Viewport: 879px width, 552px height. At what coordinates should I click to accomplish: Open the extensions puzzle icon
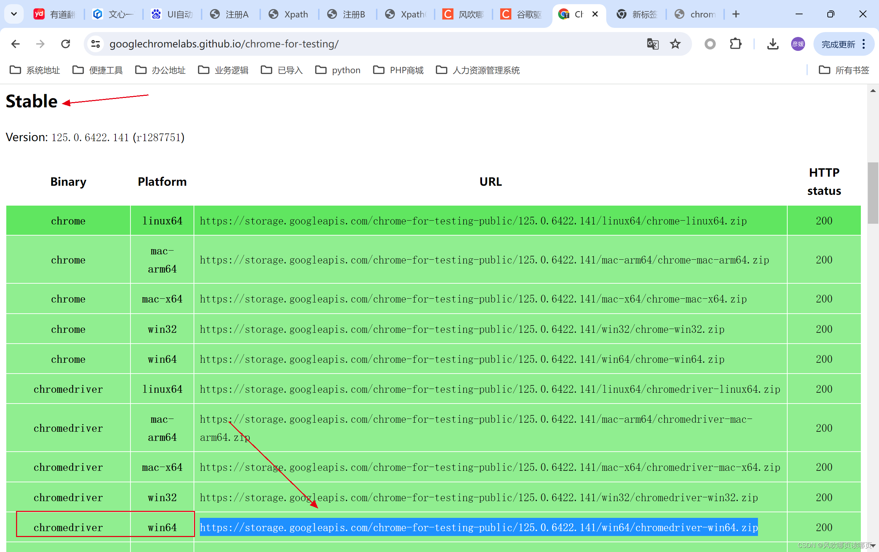[736, 44]
